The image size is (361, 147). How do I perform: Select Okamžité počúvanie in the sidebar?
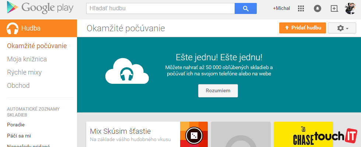tap(37, 46)
